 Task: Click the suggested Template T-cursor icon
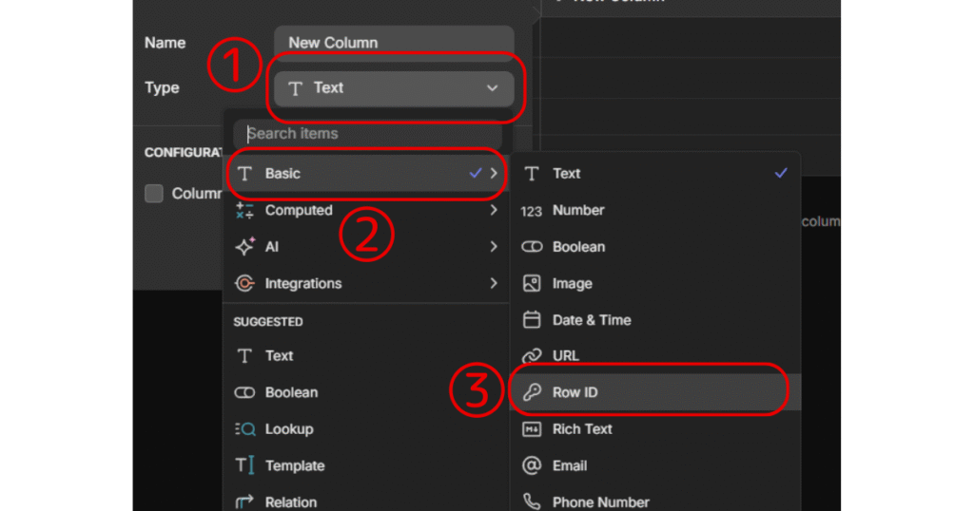244,465
